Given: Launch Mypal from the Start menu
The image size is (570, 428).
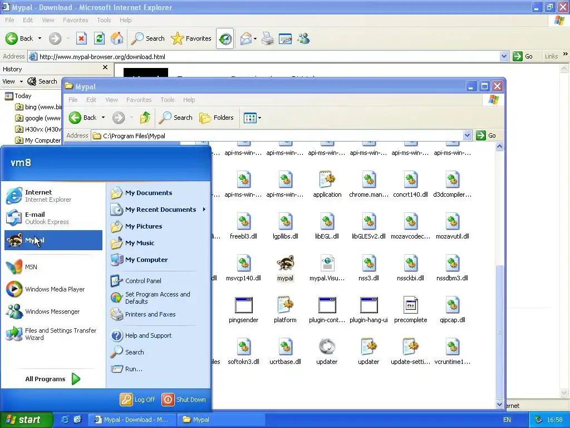Looking at the screenshot, I should 53,240.
